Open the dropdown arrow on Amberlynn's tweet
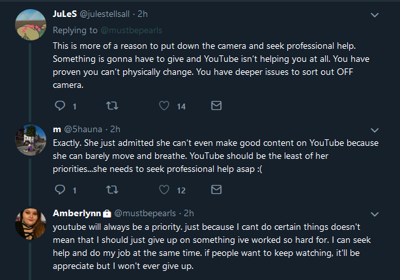The image size is (400, 280). click(375, 214)
